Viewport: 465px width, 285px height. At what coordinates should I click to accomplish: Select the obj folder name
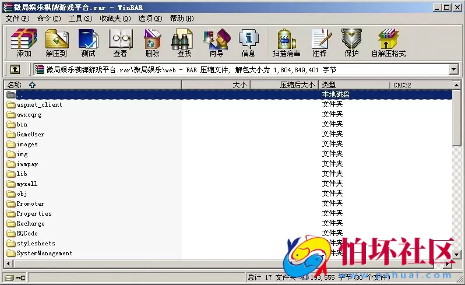pos(22,193)
